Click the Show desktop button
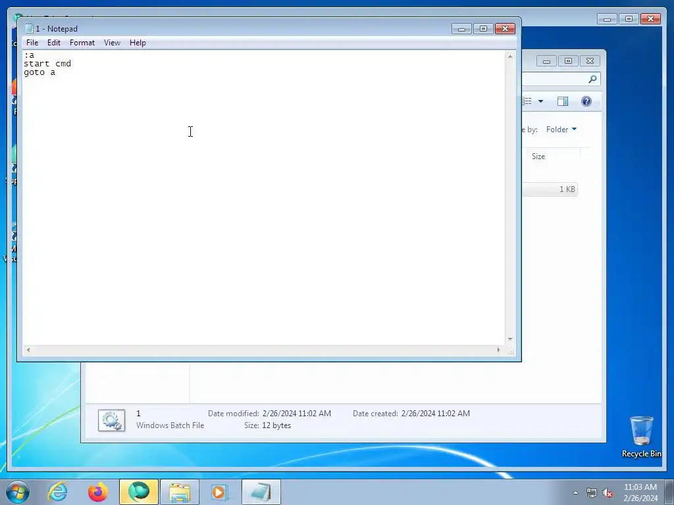This screenshot has width=674, height=505. [x=669, y=493]
